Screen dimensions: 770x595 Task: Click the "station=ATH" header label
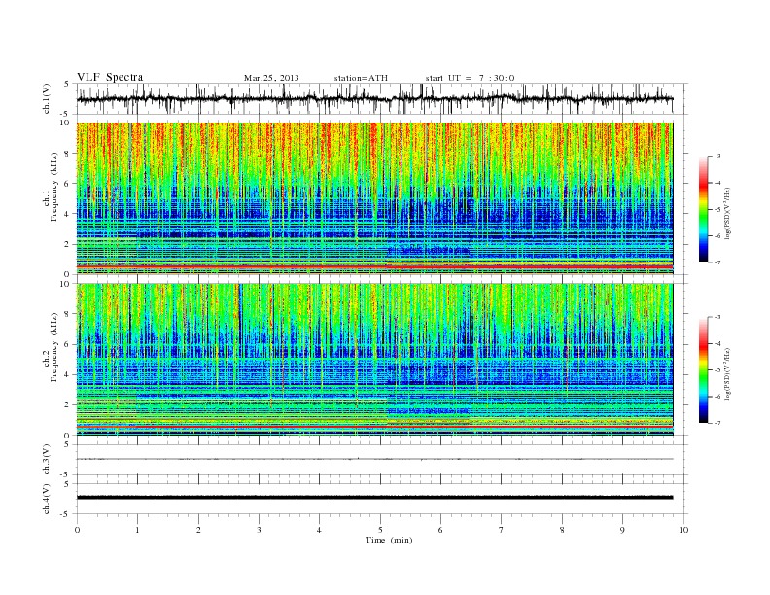click(361, 78)
